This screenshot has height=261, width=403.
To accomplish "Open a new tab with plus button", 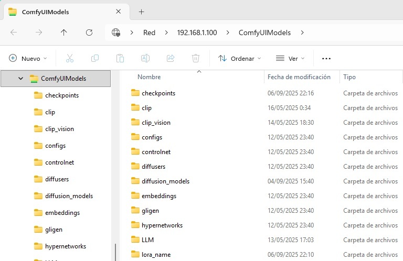I will [141, 12].
